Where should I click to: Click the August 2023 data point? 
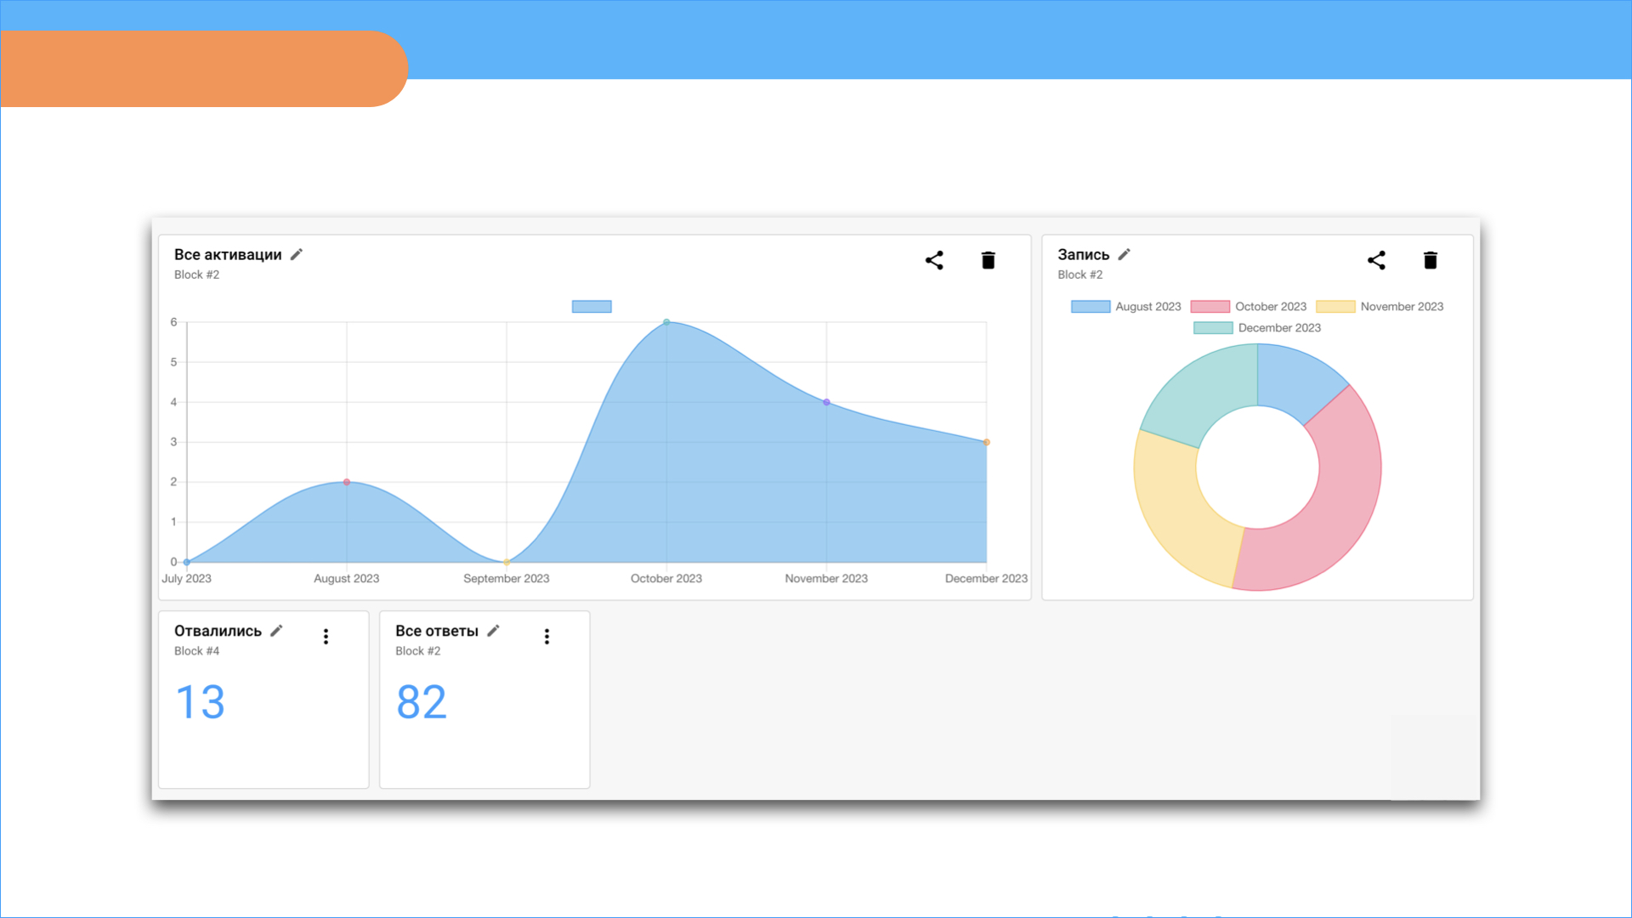(347, 482)
